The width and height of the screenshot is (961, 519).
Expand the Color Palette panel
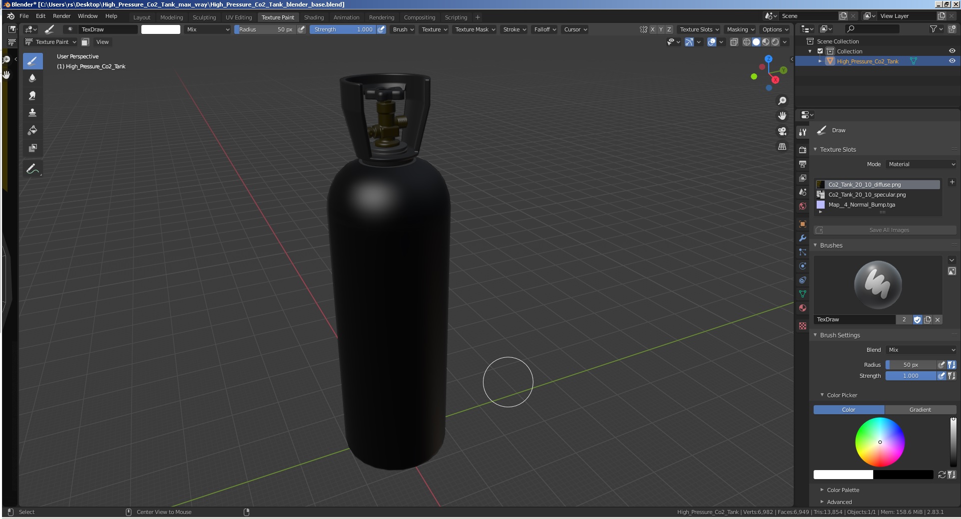[x=843, y=490]
